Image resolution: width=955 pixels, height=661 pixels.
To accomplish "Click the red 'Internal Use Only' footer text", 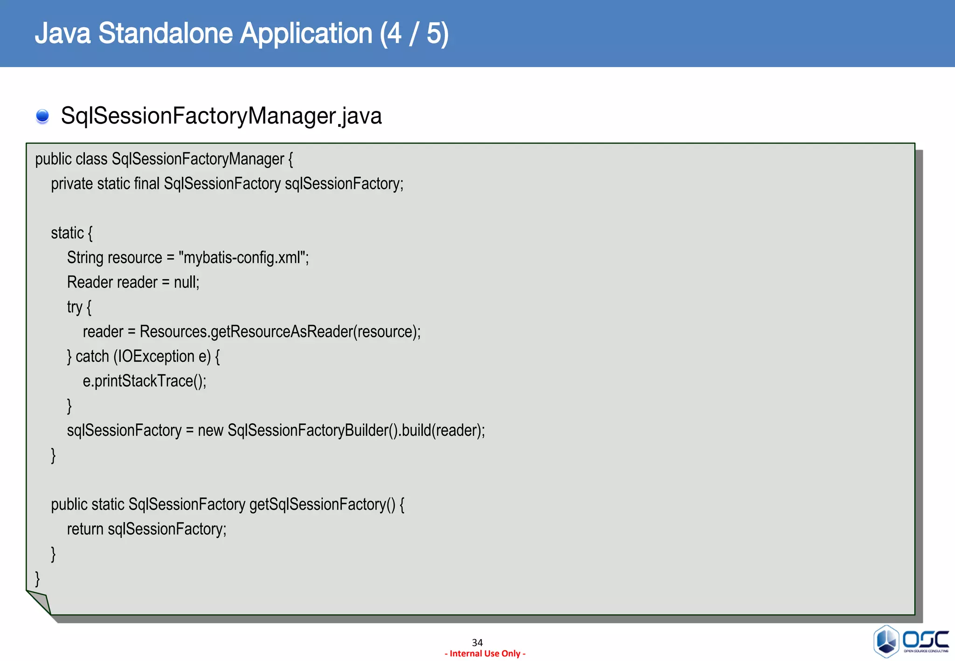I will 485,654.
